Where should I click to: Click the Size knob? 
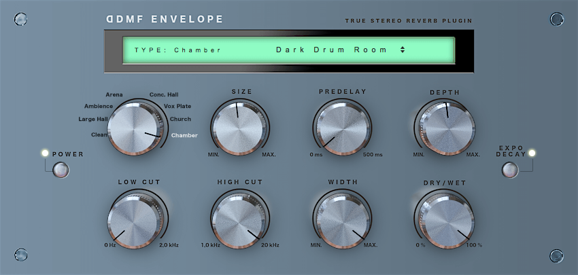pos(237,126)
